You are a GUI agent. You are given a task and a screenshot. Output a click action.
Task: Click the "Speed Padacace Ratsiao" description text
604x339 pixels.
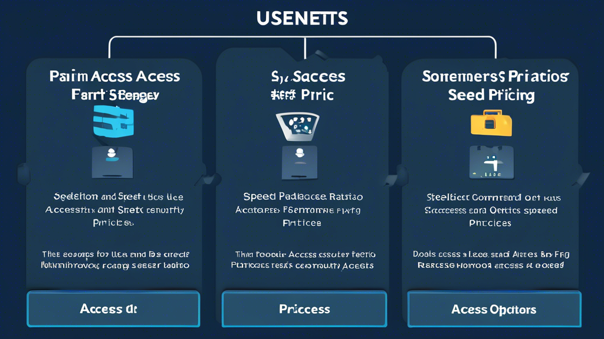pos(303,197)
